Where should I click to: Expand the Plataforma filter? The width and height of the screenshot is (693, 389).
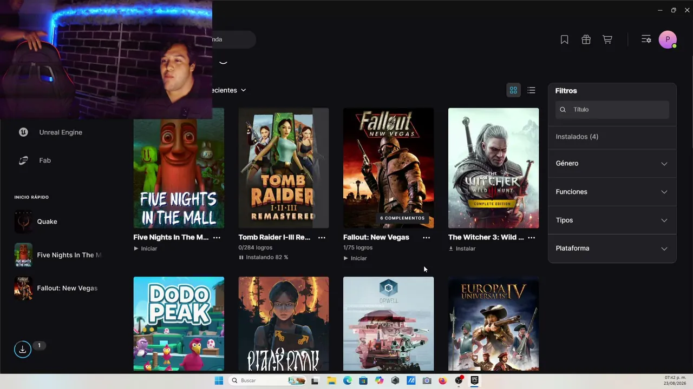(x=612, y=248)
